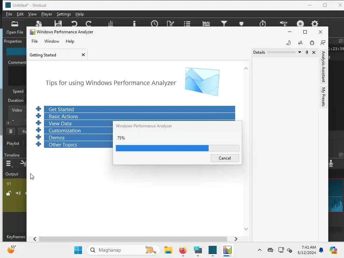The height and width of the screenshot is (258, 344).
Task: Click the Getting Started horizontal scrollbar
Action: (x=133, y=239)
